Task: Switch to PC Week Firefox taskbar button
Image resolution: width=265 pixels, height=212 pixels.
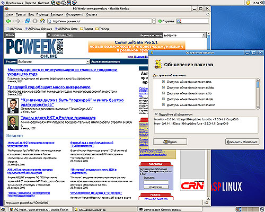Action: tap(40, 209)
